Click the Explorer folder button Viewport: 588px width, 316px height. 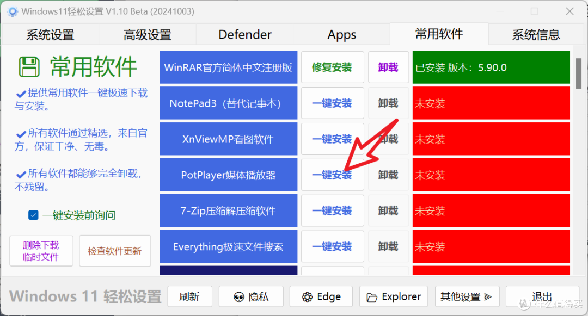394,296
